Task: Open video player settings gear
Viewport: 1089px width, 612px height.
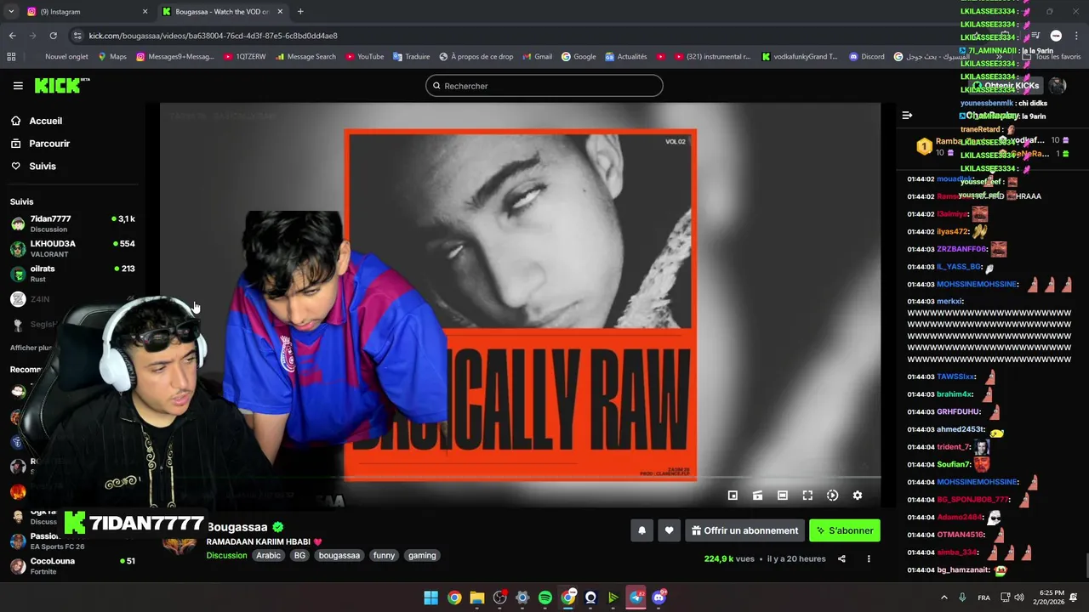Action: 858,496
